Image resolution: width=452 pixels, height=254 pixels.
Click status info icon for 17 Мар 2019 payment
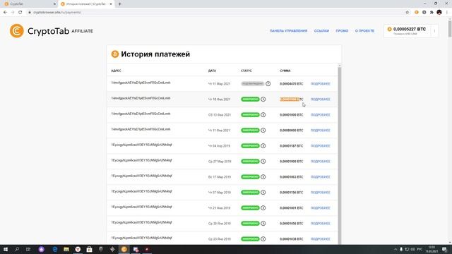263,177
